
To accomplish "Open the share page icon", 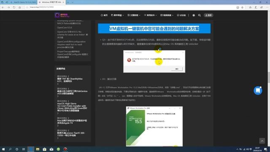I will point(262,8).
